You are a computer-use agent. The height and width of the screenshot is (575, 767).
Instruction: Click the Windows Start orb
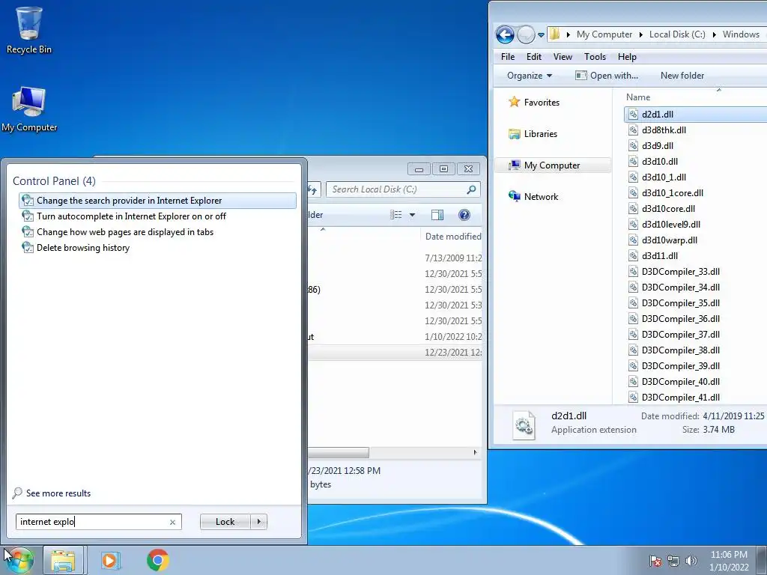pyautogui.click(x=20, y=560)
